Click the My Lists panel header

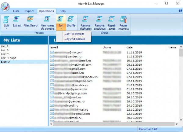(x=24, y=40)
